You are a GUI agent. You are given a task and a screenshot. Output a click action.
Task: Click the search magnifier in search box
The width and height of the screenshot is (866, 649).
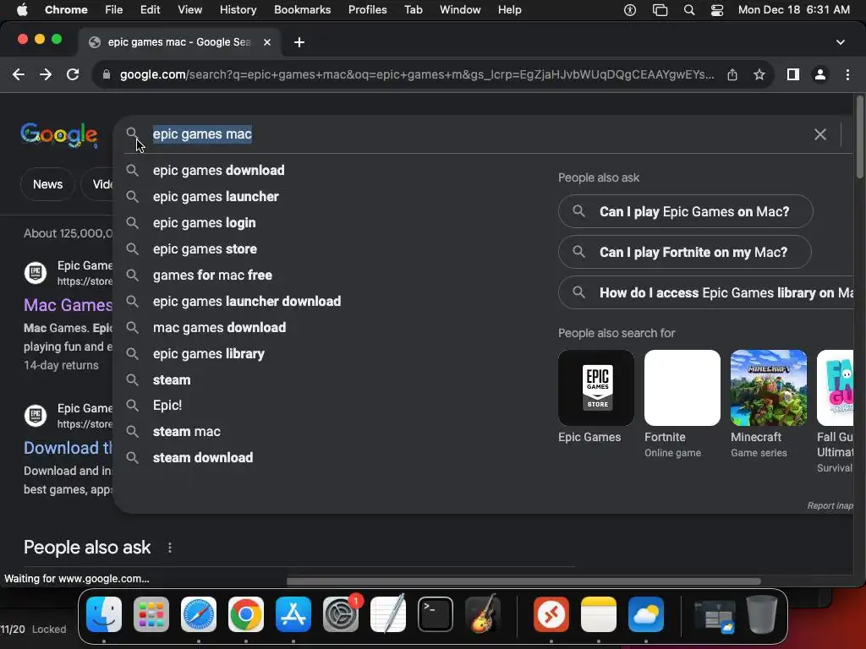click(132, 134)
